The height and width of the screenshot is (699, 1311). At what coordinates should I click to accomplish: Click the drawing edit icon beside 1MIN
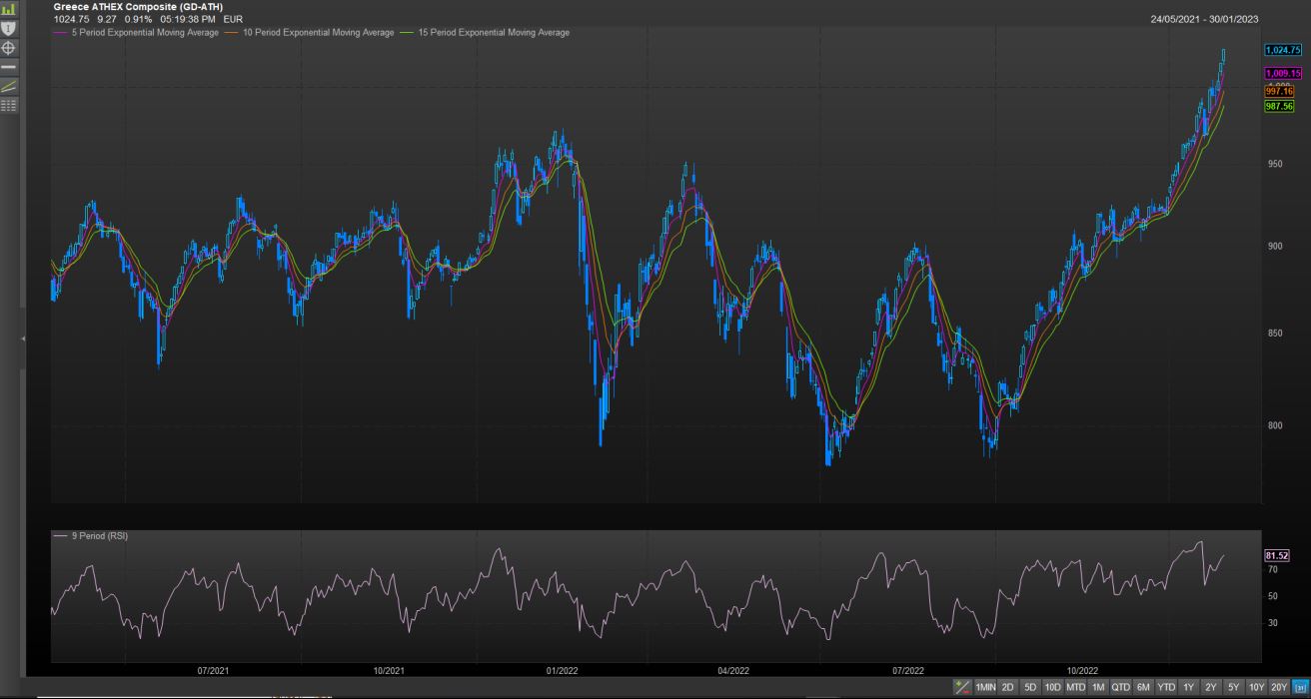962,687
